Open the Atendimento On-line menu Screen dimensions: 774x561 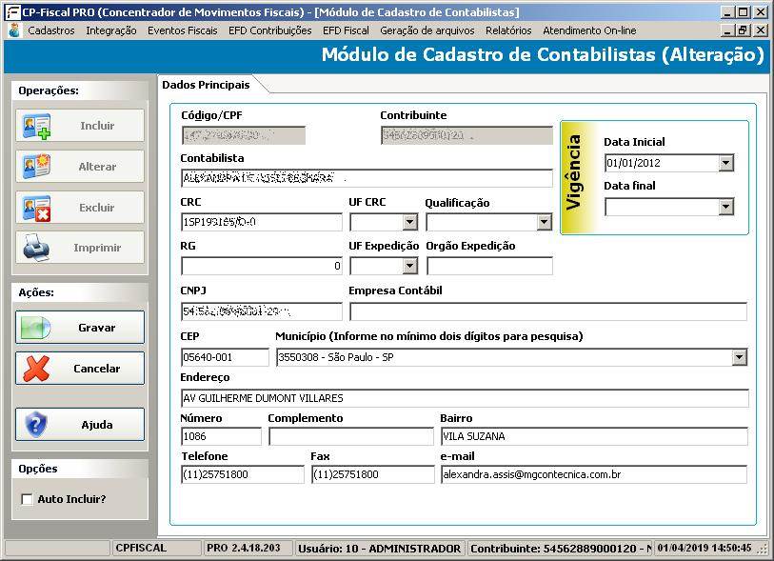589,30
